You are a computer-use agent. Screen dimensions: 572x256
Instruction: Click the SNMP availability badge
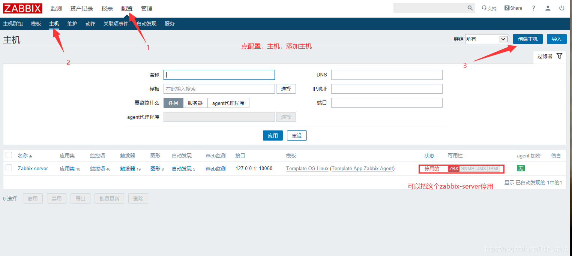(x=468, y=169)
